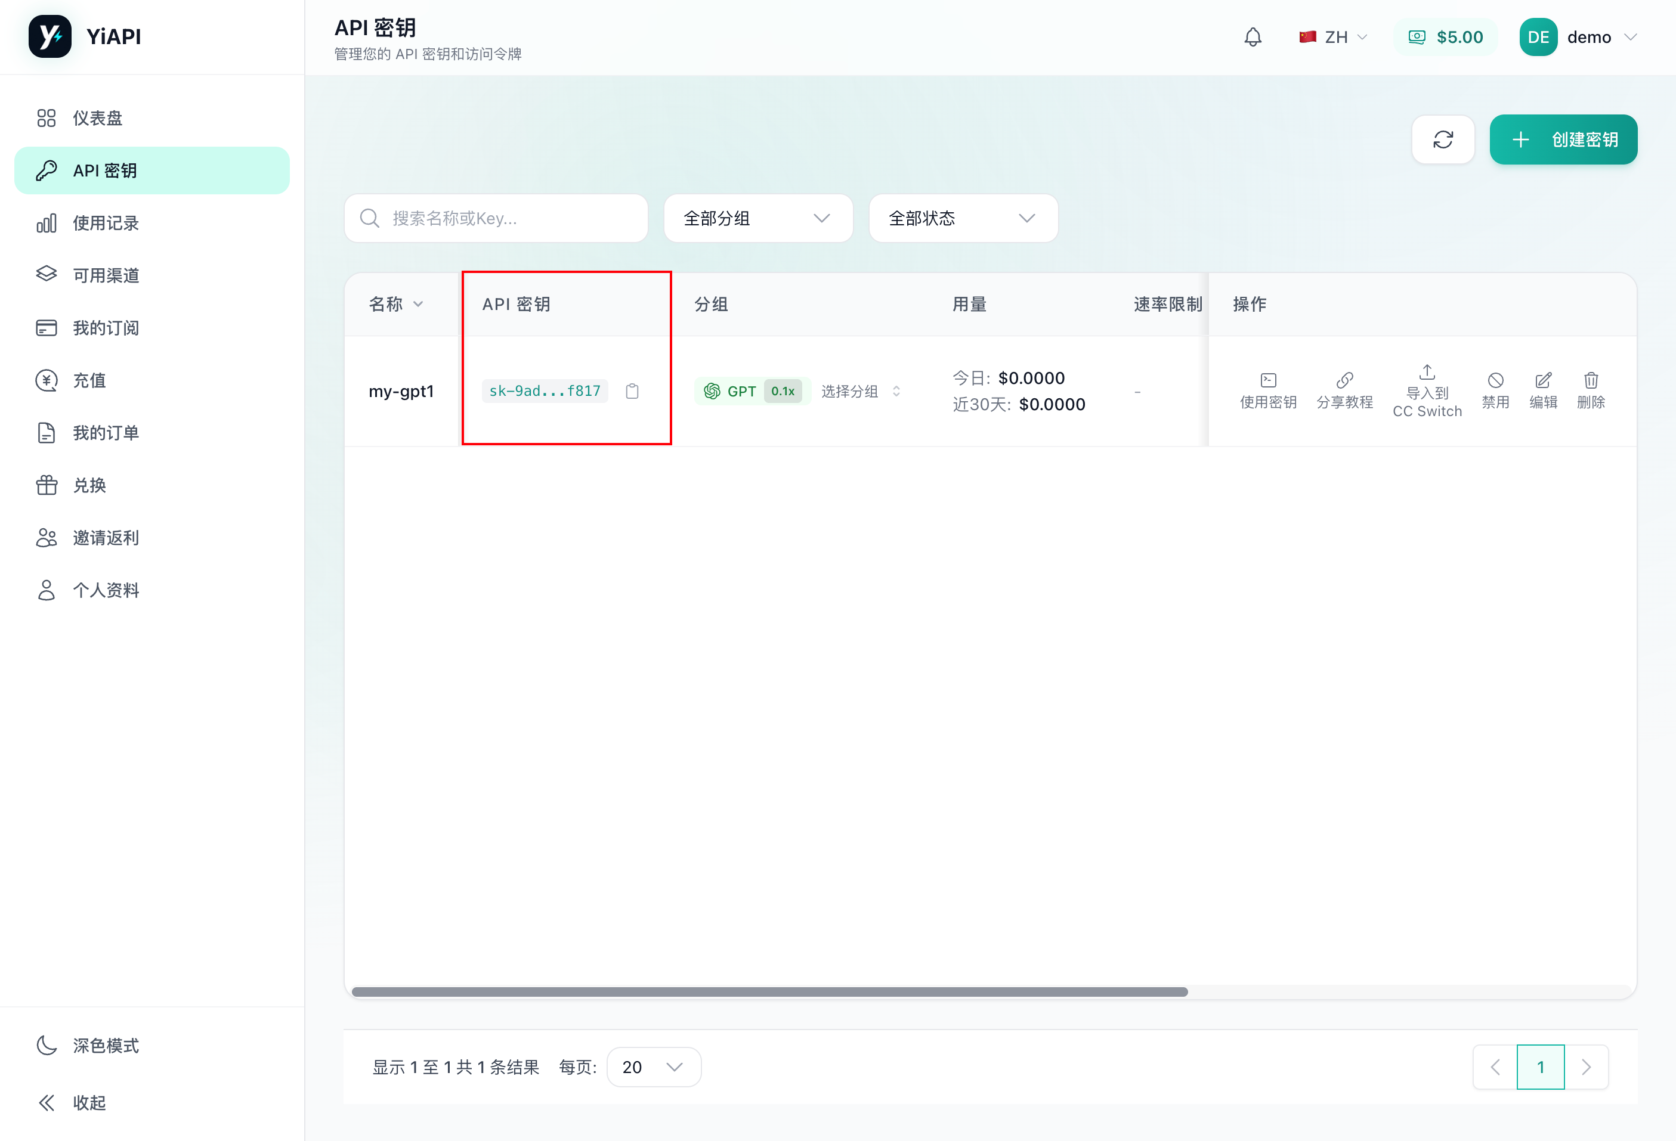Screen dimensions: 1676x1141
Task: Open 邀请返利 in sidebar
Action: click(x=151, y=538)
